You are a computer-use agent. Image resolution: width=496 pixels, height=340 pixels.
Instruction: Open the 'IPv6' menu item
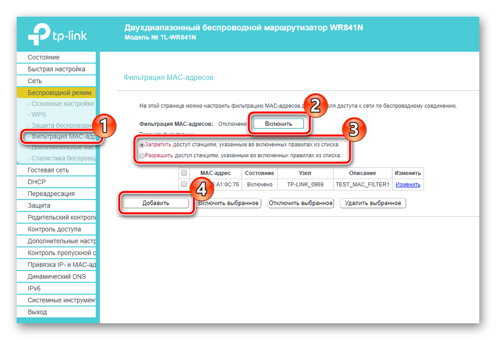pyautogui.click(x=34, y=288)
